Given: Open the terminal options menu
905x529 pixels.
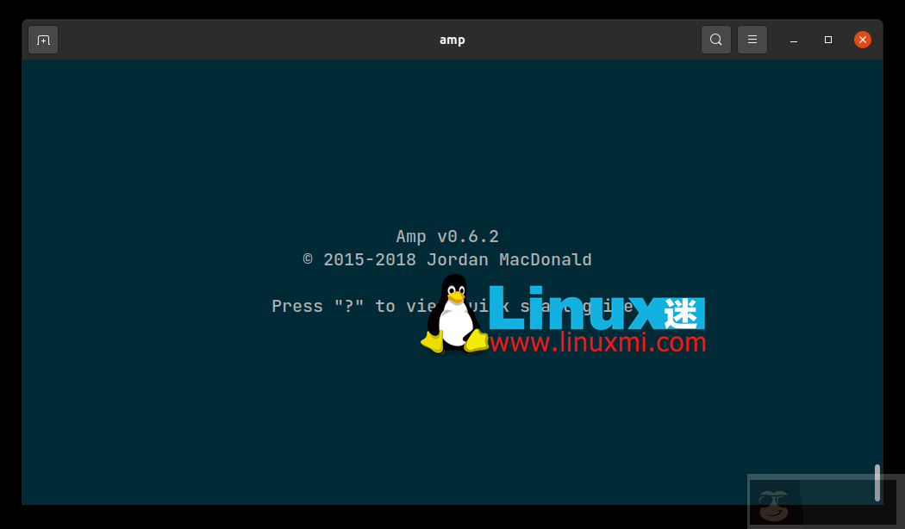Looking at the screenshot, I should coord(752,39).
